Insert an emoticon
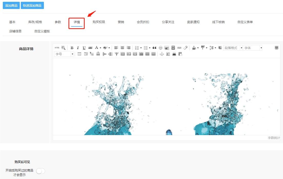The height and width of the screenshot is (179, 283). point(160,48)
